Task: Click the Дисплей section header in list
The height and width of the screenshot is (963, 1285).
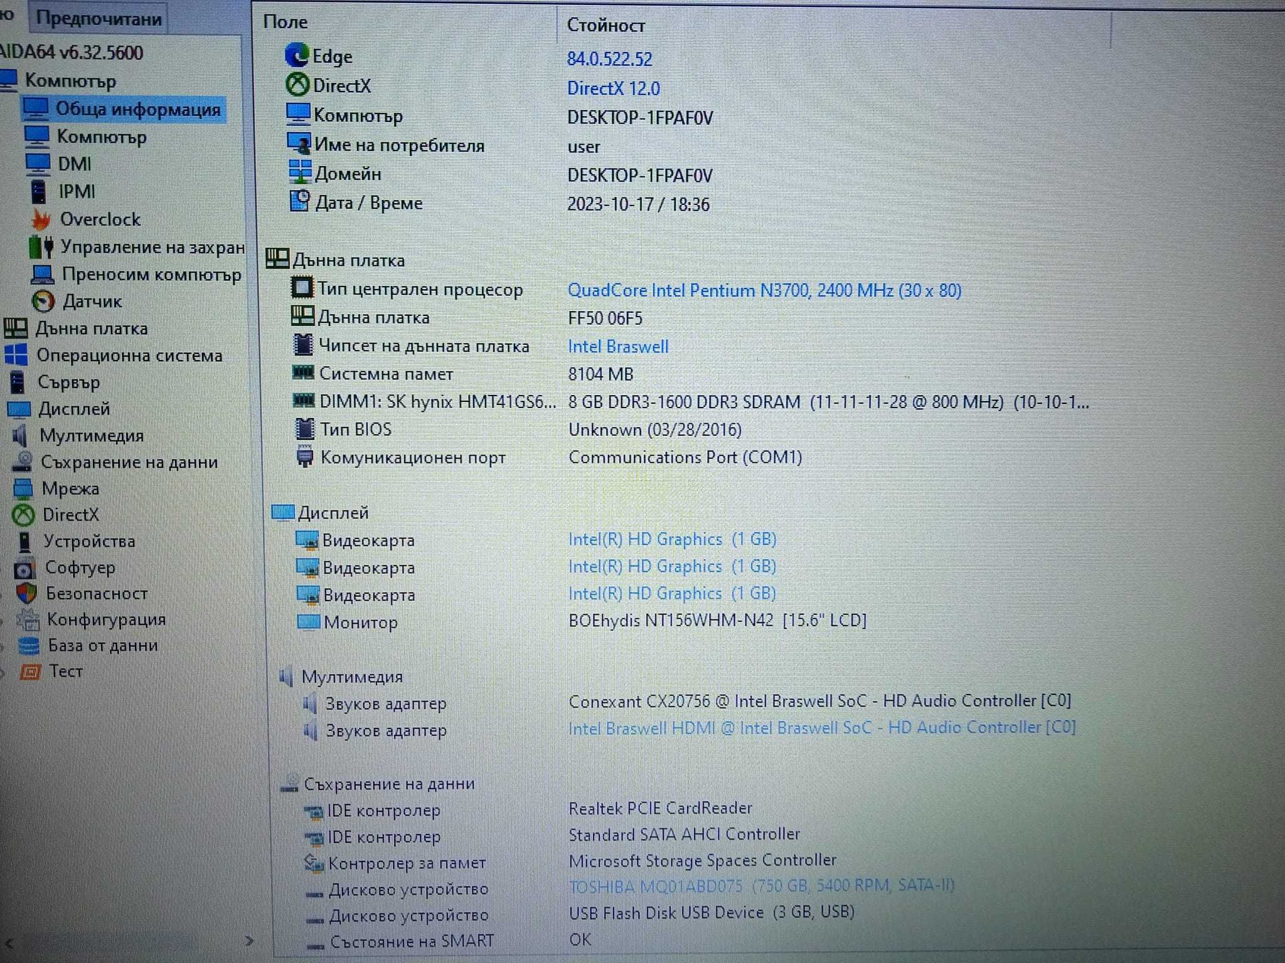Action: [321, 513]
